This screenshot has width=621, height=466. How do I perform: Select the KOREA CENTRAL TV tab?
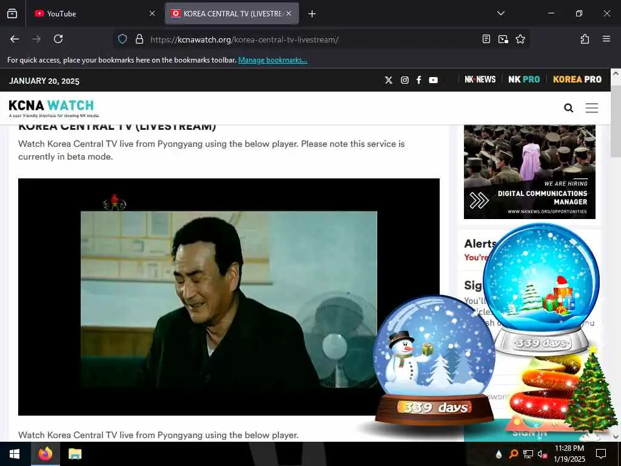[x=232, y=13]
